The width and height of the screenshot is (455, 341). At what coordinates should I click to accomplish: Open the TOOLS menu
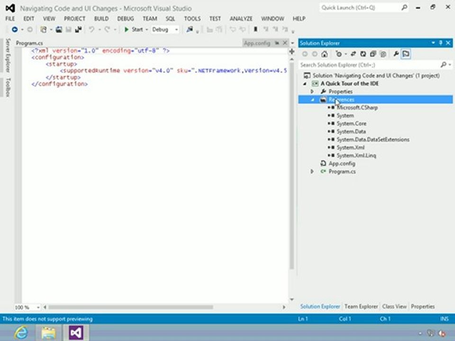(x=192, y=18)
